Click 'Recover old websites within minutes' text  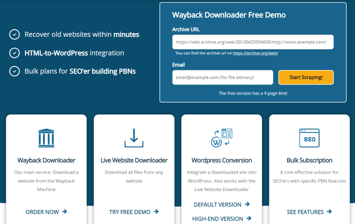[x=82, y=34]
